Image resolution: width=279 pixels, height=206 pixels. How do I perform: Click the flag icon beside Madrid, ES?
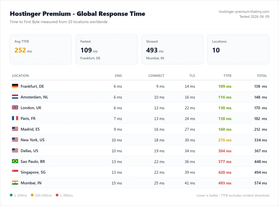[15, 129]
